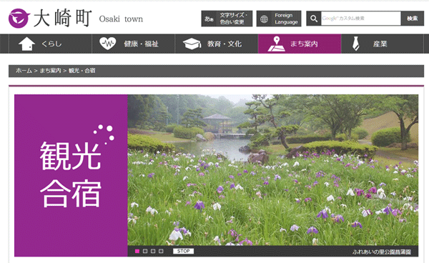The image size is (429, 263).
Task: Select the first pink slideshow indicator
Action: pos(137,251)
